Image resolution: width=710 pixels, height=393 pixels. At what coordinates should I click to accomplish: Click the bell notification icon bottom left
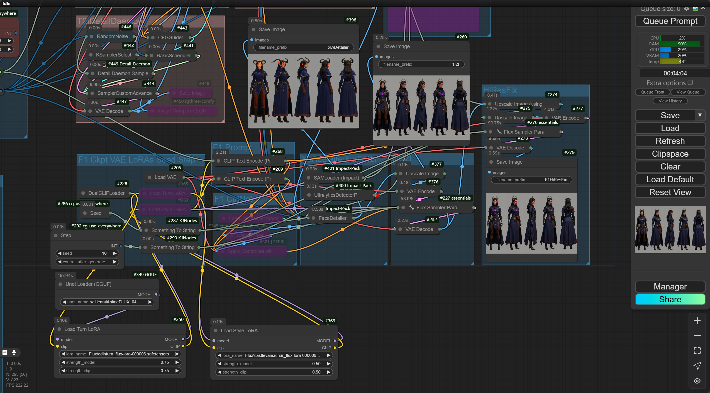tap(14, 352)
